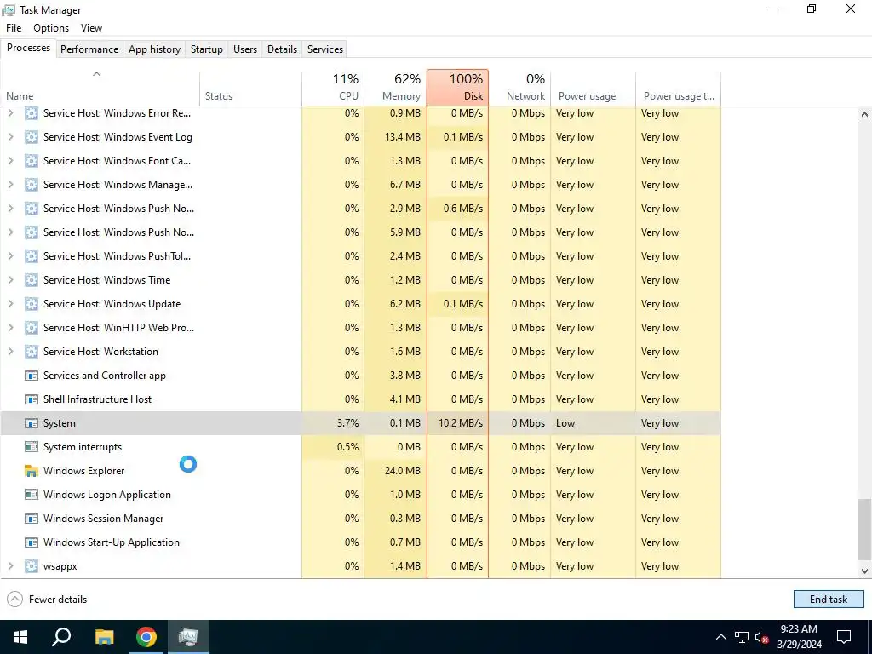Select the System interrupts row name
This screenshot has width=872, height=654.
(83, 446)
